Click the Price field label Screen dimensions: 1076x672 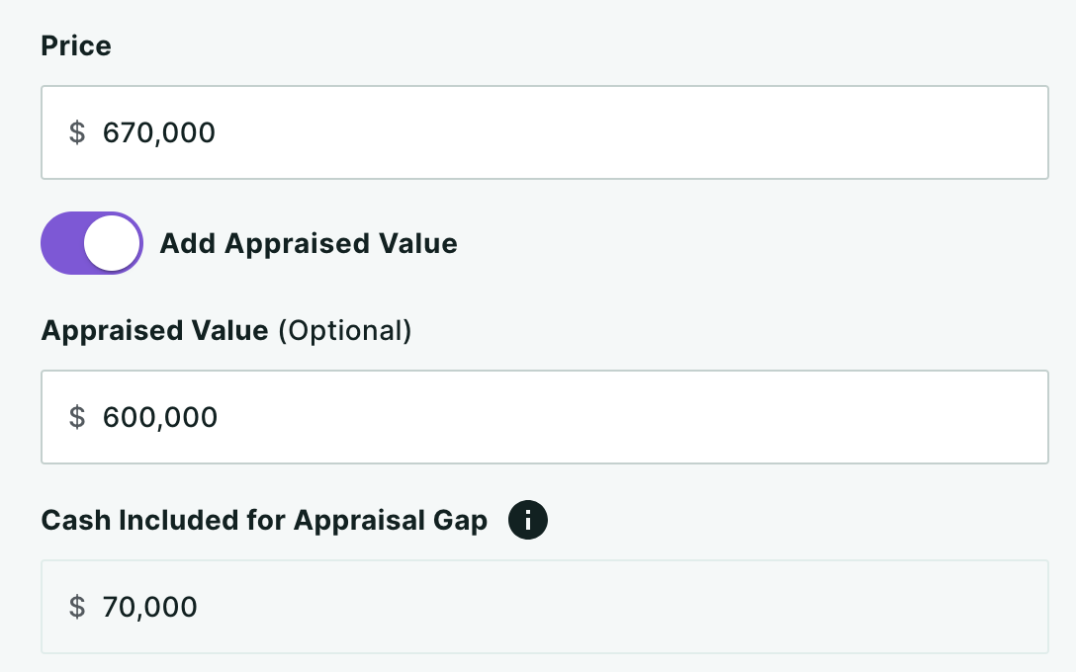76,45
